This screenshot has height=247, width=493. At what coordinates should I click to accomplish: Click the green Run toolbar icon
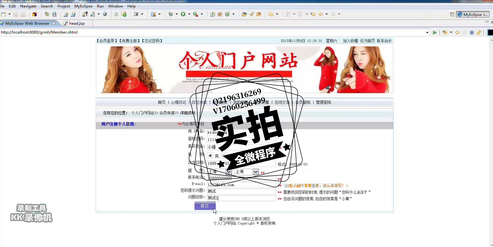(x=183, y=14)
